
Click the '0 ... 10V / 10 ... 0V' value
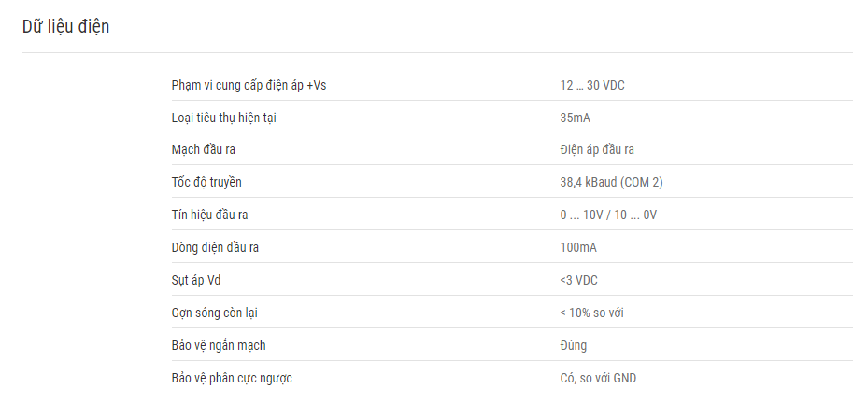tap(608, 215)
